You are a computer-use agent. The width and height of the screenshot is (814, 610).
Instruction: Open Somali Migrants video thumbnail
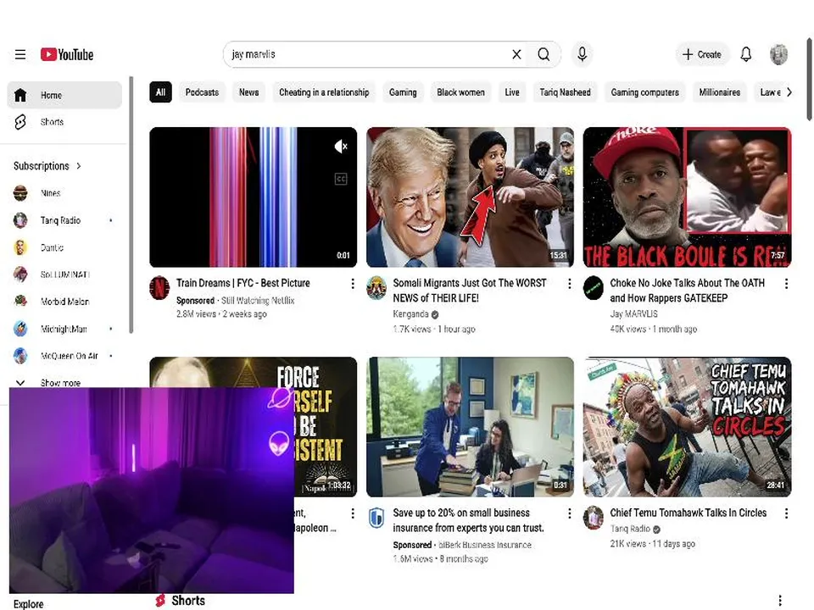coord(471,197)
